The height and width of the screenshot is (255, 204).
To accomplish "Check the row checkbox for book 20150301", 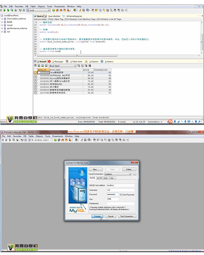I will [x=35, y=78].
